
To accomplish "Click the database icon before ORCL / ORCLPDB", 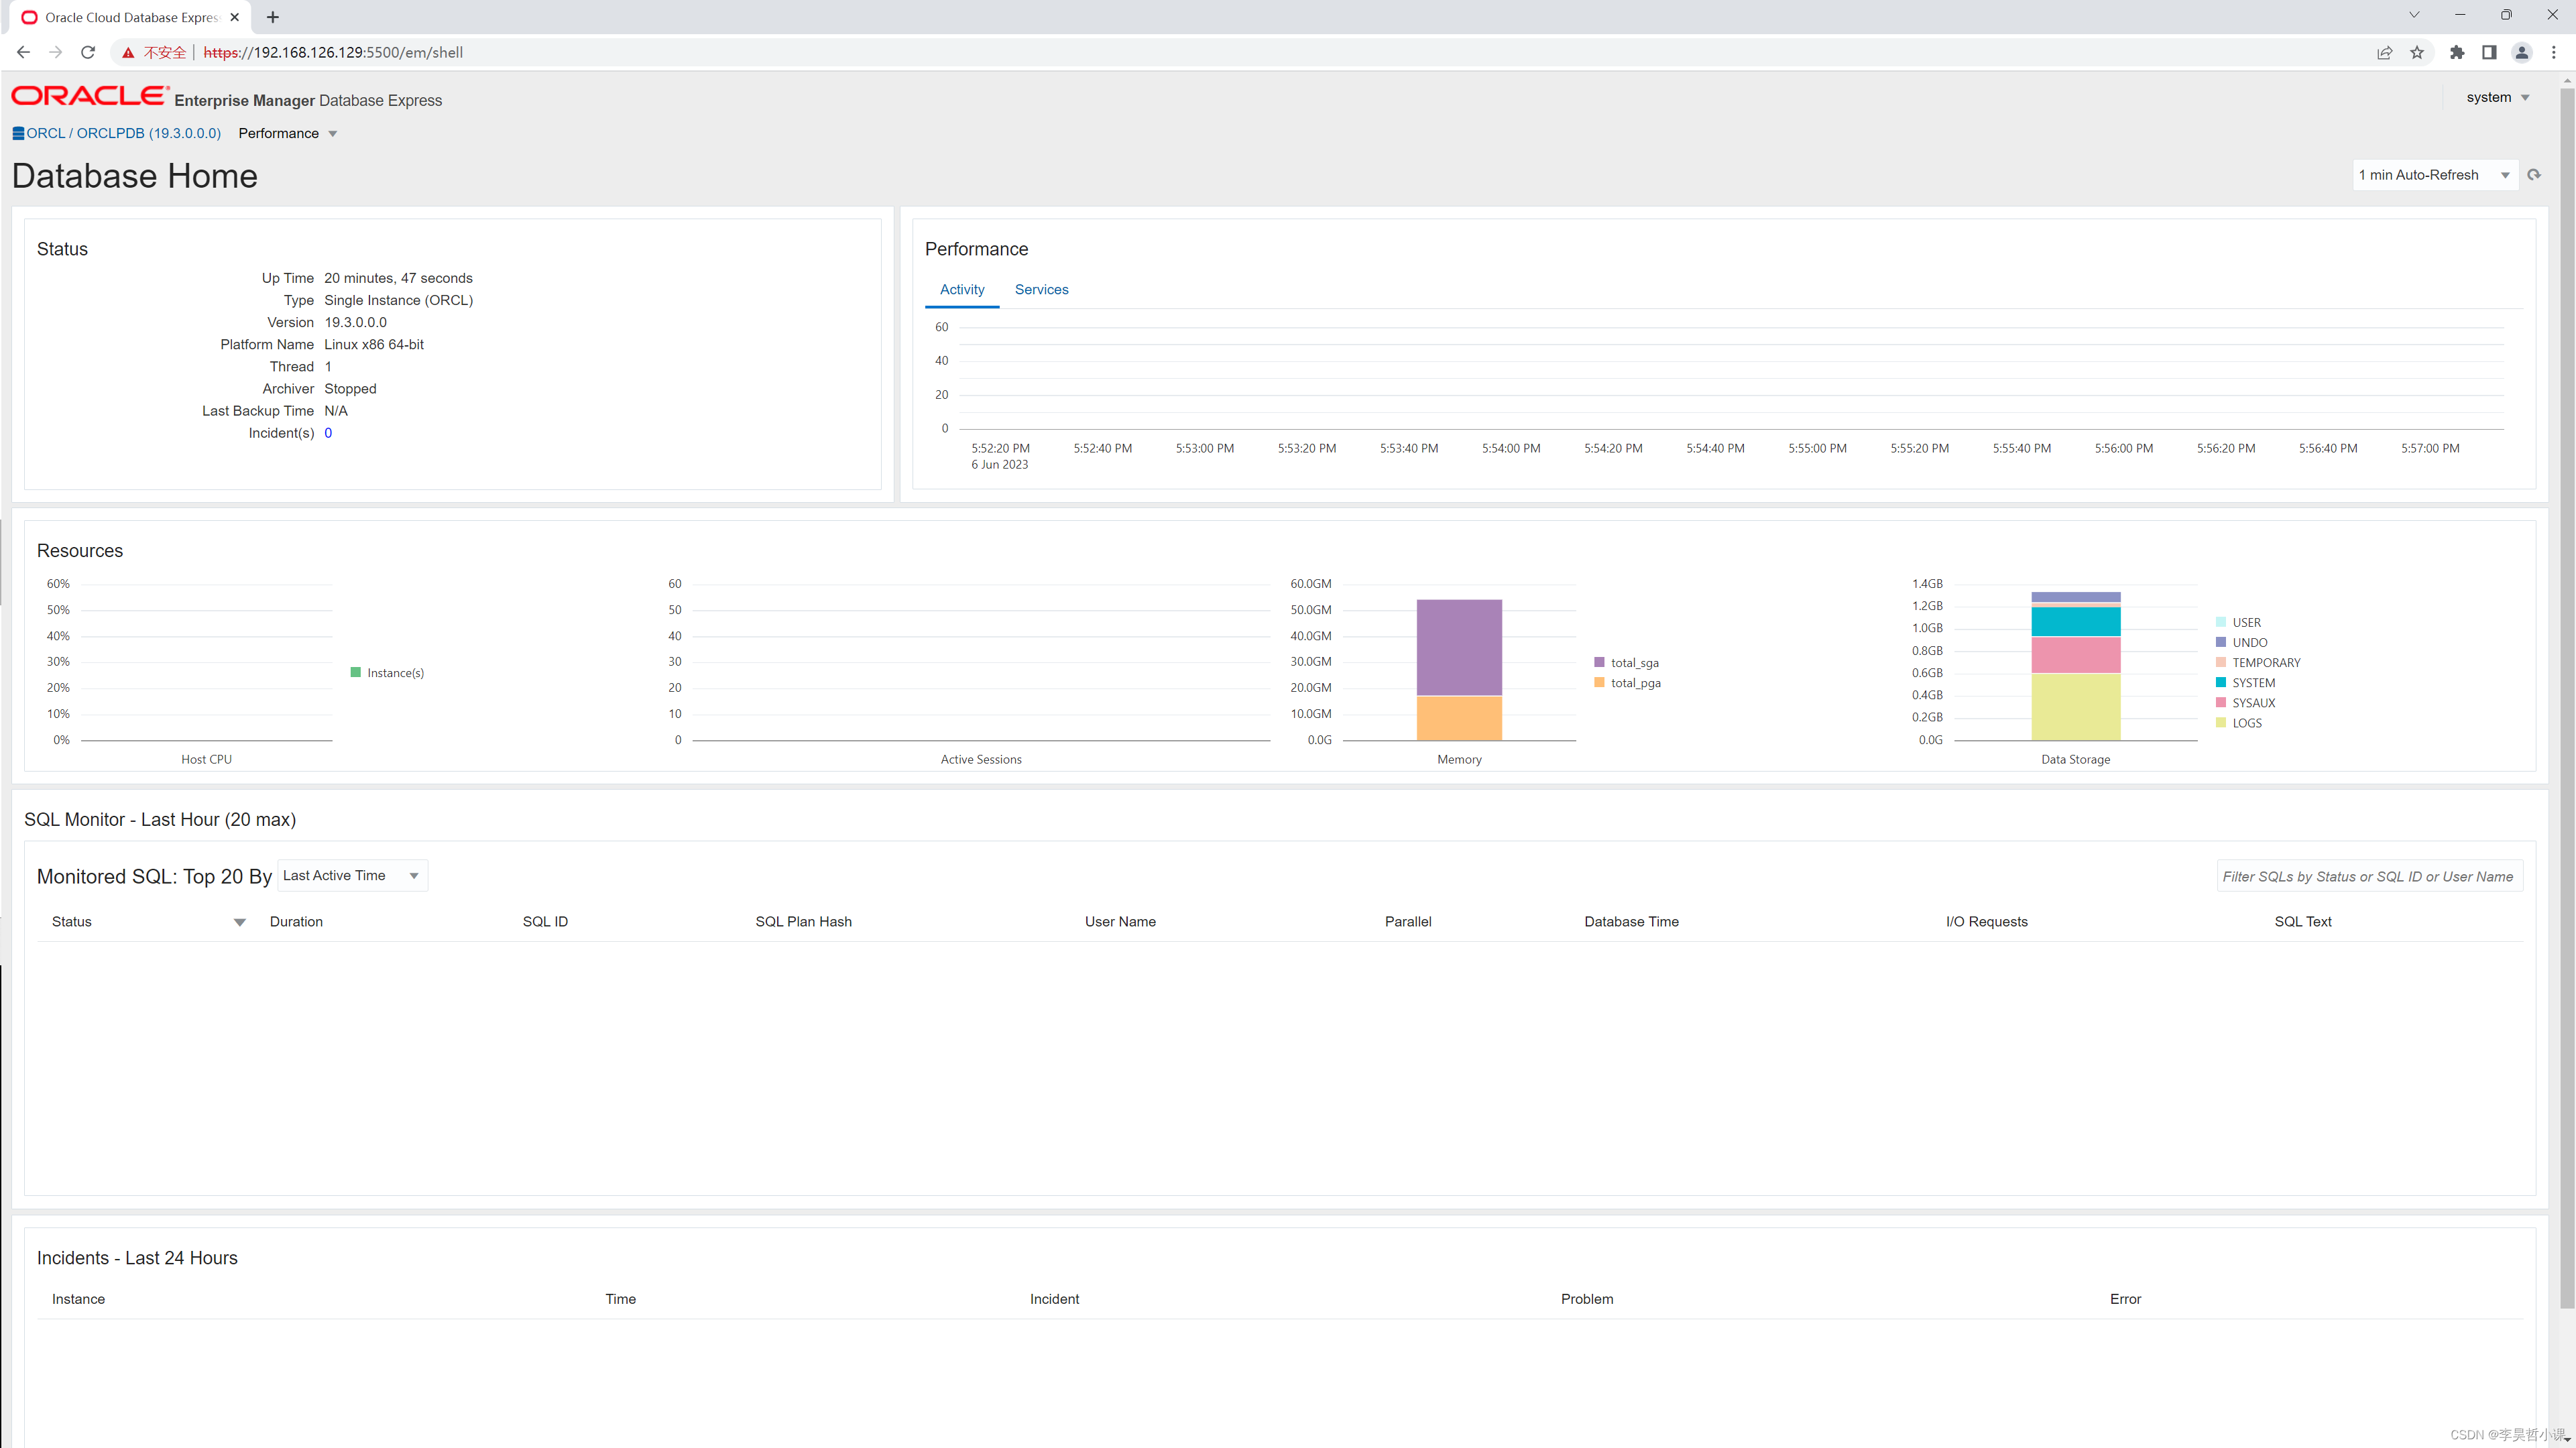I will tap(18, 133).
